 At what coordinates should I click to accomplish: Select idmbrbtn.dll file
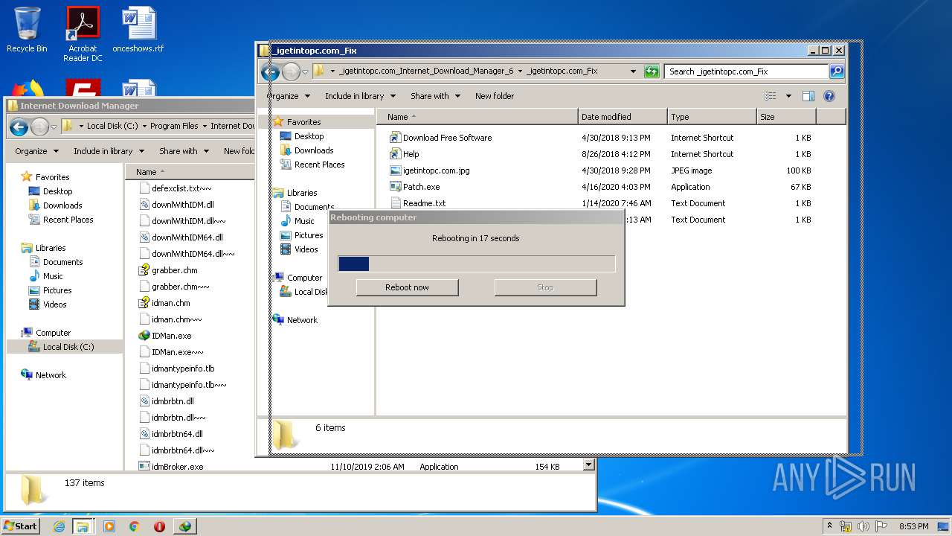[x=167, y=401]
